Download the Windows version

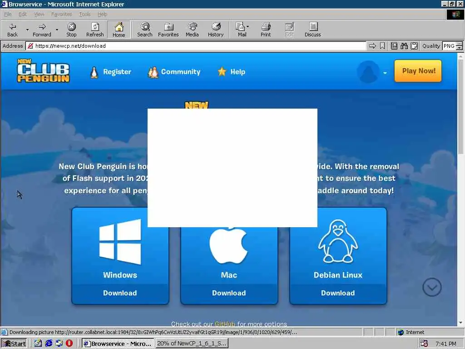tap(120, 293)
